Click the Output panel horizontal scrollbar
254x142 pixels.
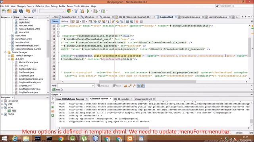pyautogui.click(x=105, y=128)
